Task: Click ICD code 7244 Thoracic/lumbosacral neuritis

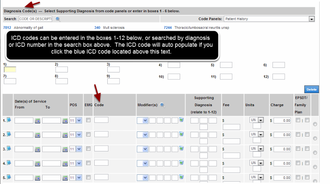Action: [167, 28]
